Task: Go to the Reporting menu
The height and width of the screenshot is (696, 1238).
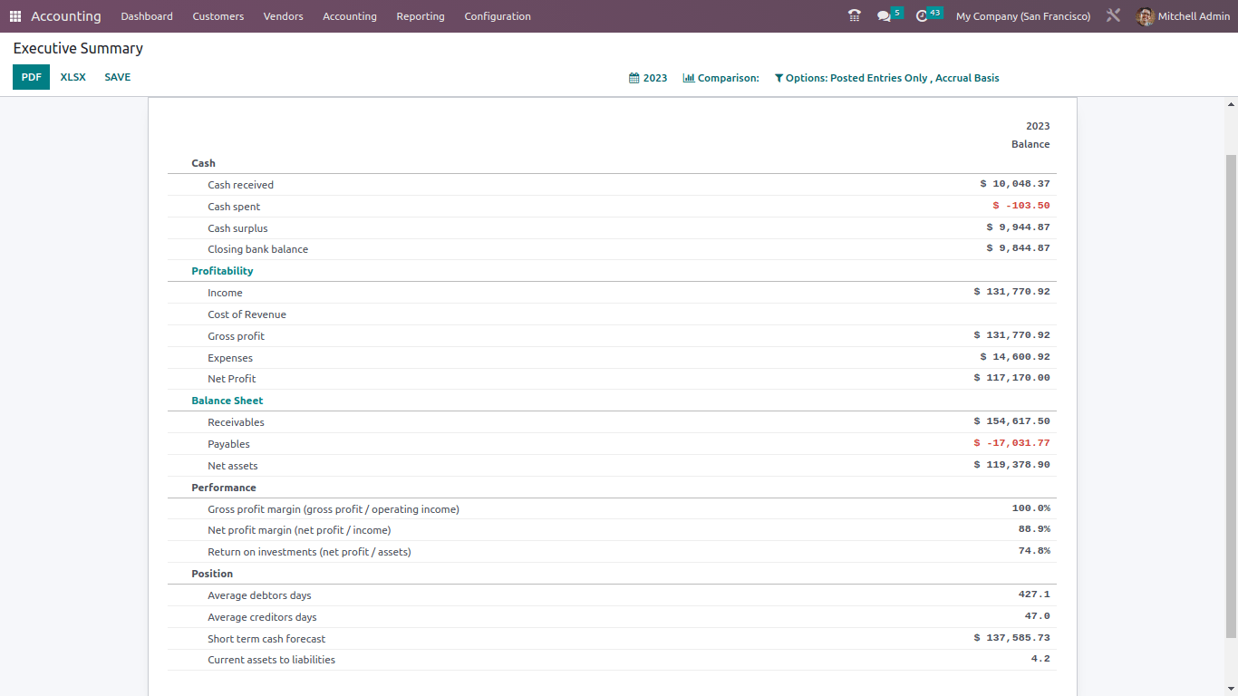Action: coord(420,15)
